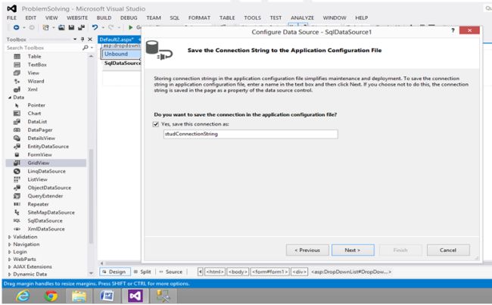Open File Explorer from the taskbar
Screen dimensions: 492x305
(x=79, y=296)
